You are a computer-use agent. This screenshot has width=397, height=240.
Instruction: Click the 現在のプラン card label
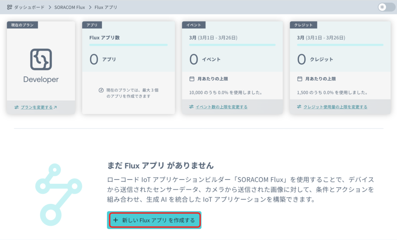click(22, 25)
